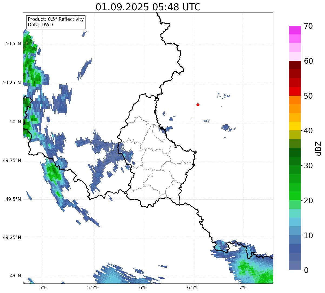Image resolution: width=325 pixels, height=293 pixels.
Task: Click the red station marker dot
Action: click(198, 105)
